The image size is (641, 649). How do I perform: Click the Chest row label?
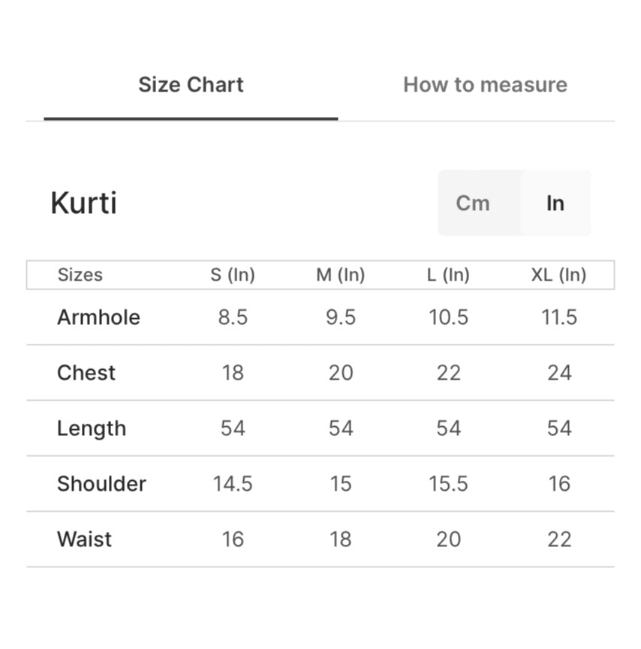pyautogui.click(x=86, y=373)
